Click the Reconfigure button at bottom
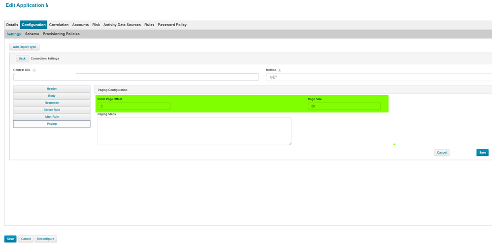The width and height of the screenshot is (492, 245). pyautogui.click(x=46, y=239)
